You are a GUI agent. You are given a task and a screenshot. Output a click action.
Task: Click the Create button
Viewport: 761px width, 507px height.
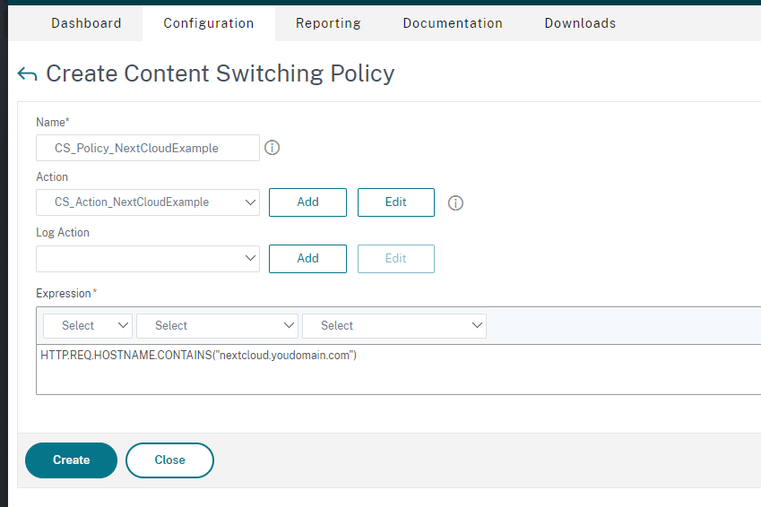click(72, 460)
